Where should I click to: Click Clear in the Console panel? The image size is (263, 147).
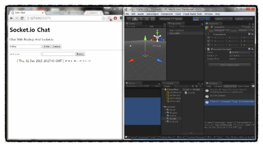209,86
